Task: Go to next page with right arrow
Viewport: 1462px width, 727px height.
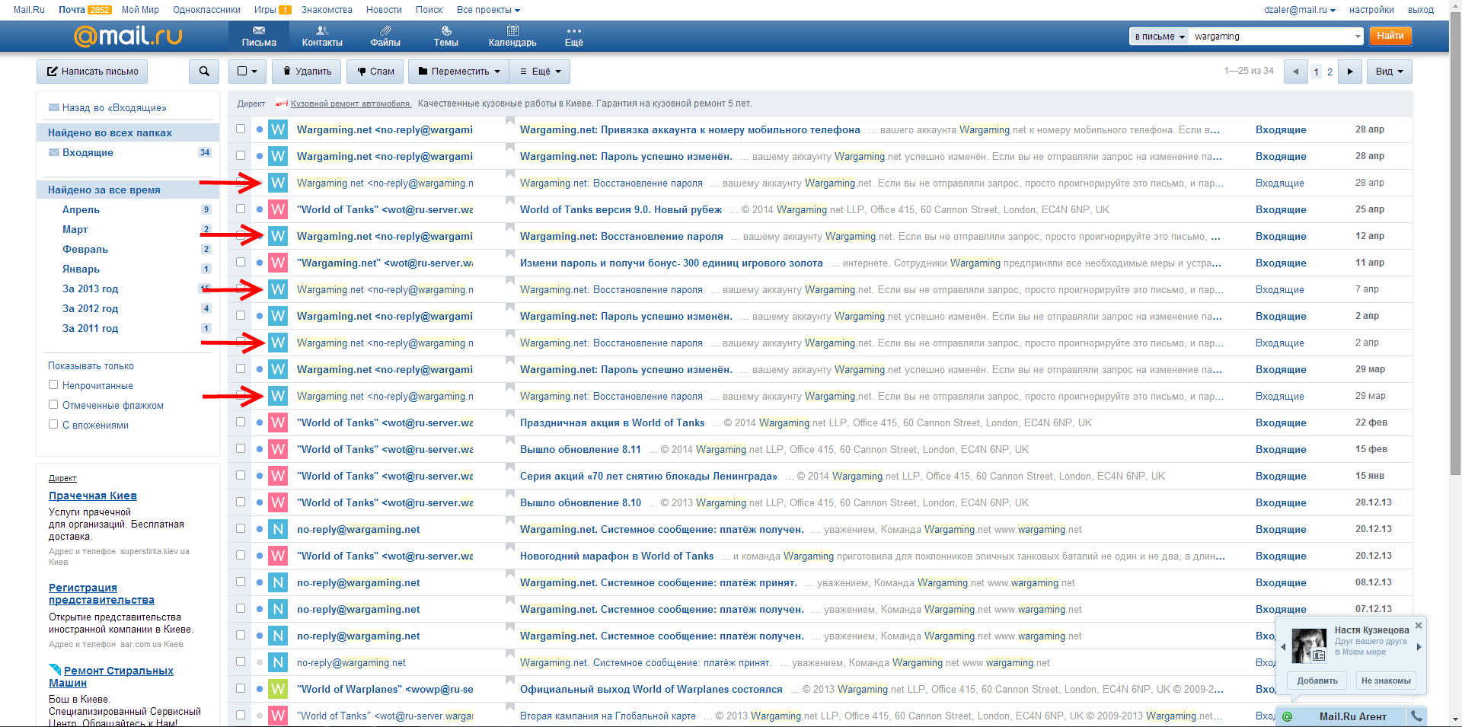Action: pyautogui.click(x=1350, y=72)
